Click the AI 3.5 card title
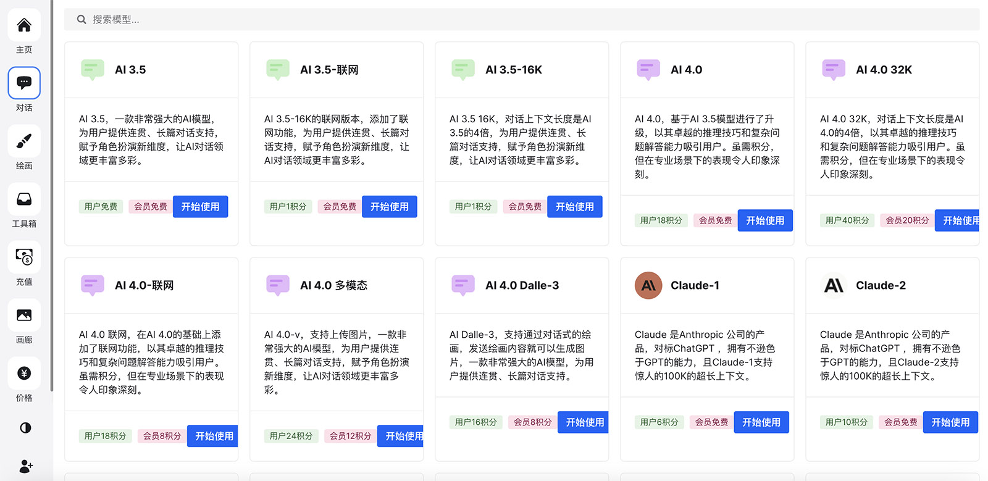Image resolution: width=988 pixels, height=481 pixels. point(130,70)
